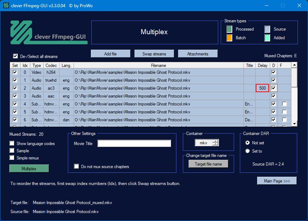The width and height of the screenshot is (308, 221).
Task: Toggle D checkbox for h264 video row
Action: (x=273, y=72)
